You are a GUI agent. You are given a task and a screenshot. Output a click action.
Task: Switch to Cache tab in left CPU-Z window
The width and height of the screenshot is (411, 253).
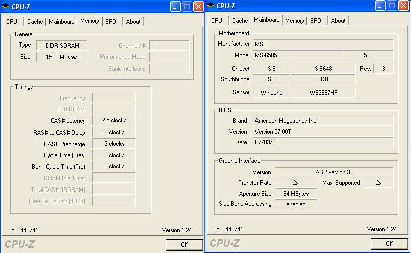(35, 22)
